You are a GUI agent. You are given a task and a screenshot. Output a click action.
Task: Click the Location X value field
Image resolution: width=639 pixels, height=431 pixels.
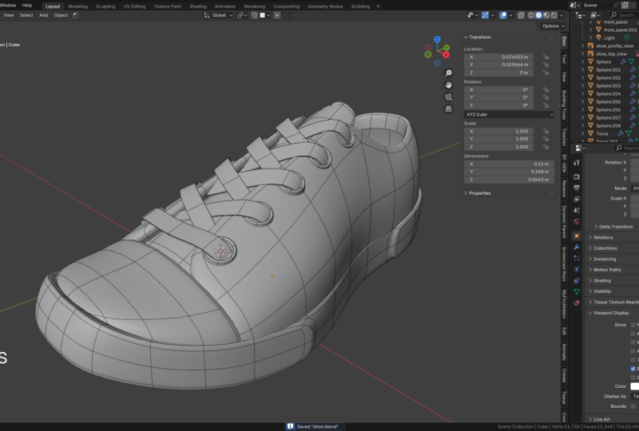coord(498,57)
